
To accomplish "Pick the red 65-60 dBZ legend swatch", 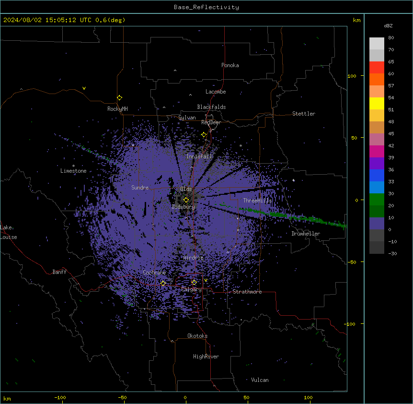I will (x=377, y=68).
